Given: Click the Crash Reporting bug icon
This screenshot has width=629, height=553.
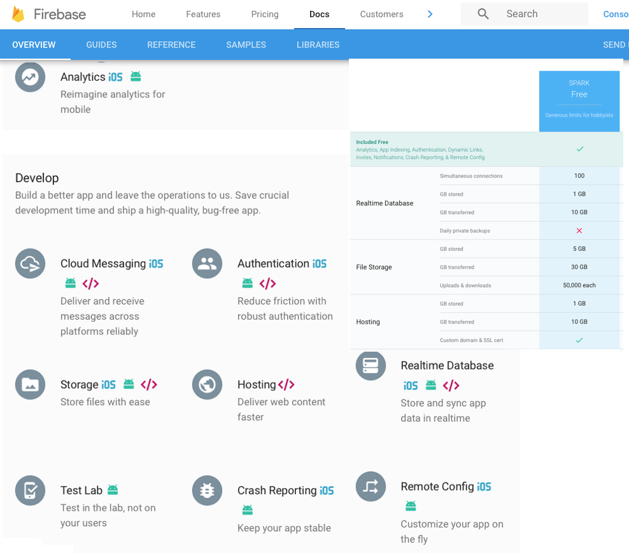Looking at the screenshot, I should pyautogui.click(x=207, y=491).
